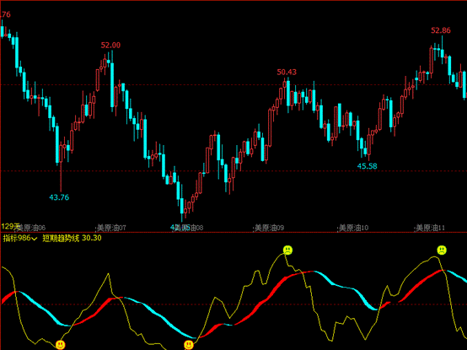This screenshot has width=467, height=350.
Task: Select the 短期趋势线 30.30 label
Action: (72, 239)
